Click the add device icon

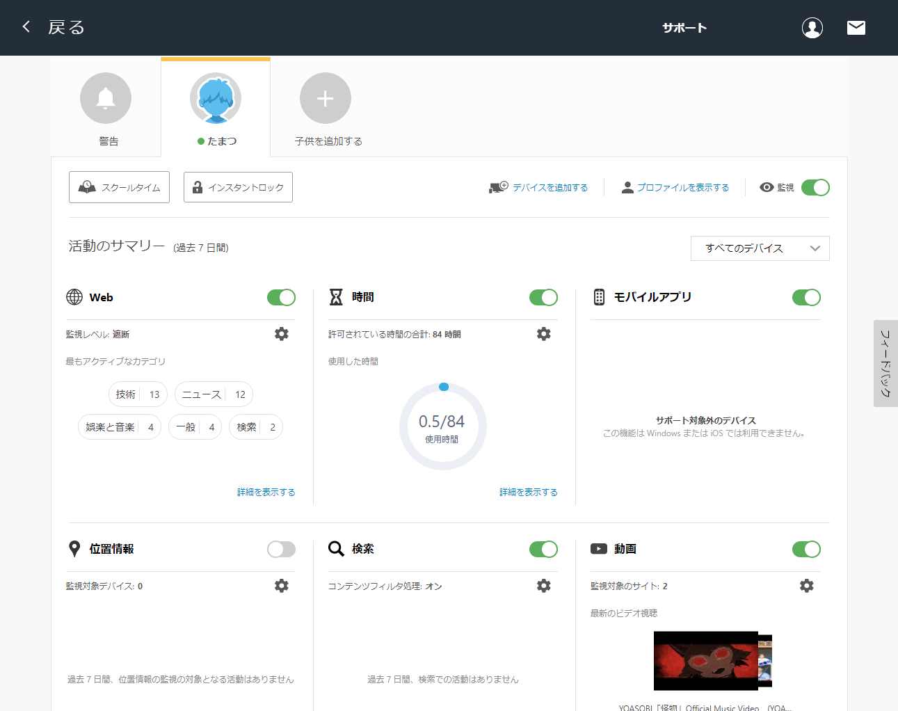pos(499,187)
